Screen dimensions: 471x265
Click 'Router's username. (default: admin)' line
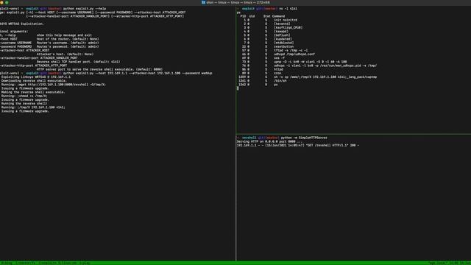pos(68,43)
